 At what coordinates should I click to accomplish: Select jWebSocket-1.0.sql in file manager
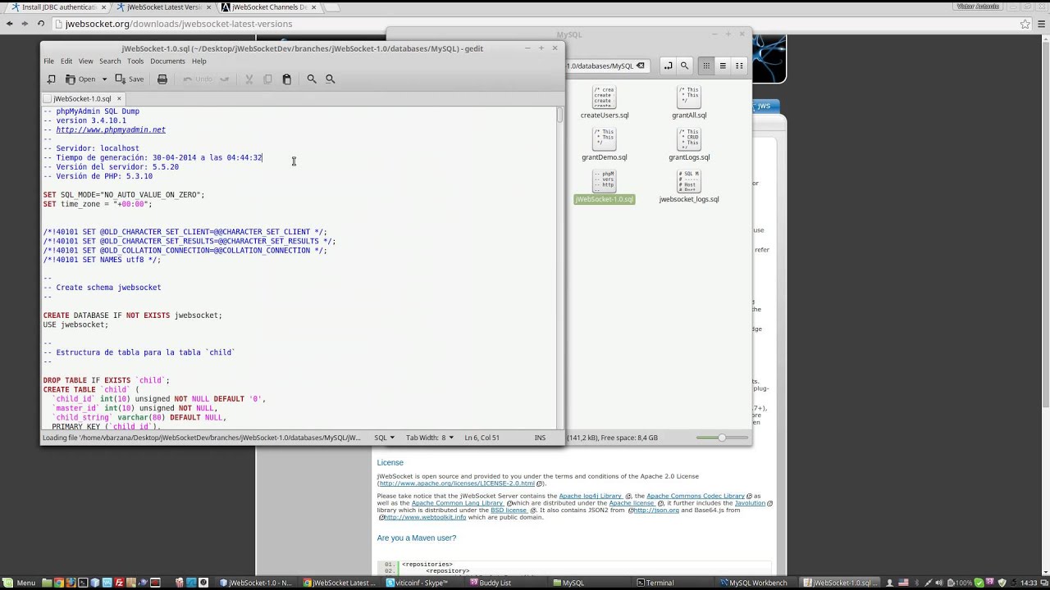click(x=605, y=187)
